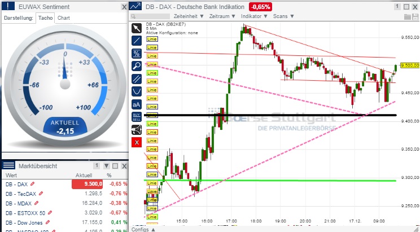Click the search magnifier in chart search box

[x=133, y=16]
